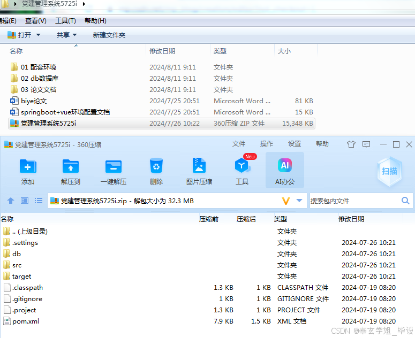Image resolution: width=415 pixels, height=338 pixels.
Task: Select the .settings folder row
Action: pyautogui.click(x=201, y=243)
